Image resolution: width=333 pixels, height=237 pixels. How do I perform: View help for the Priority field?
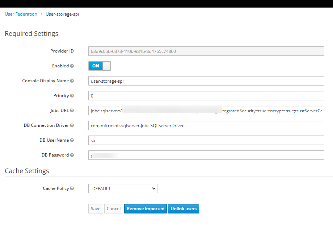click(x=72, y=96)
